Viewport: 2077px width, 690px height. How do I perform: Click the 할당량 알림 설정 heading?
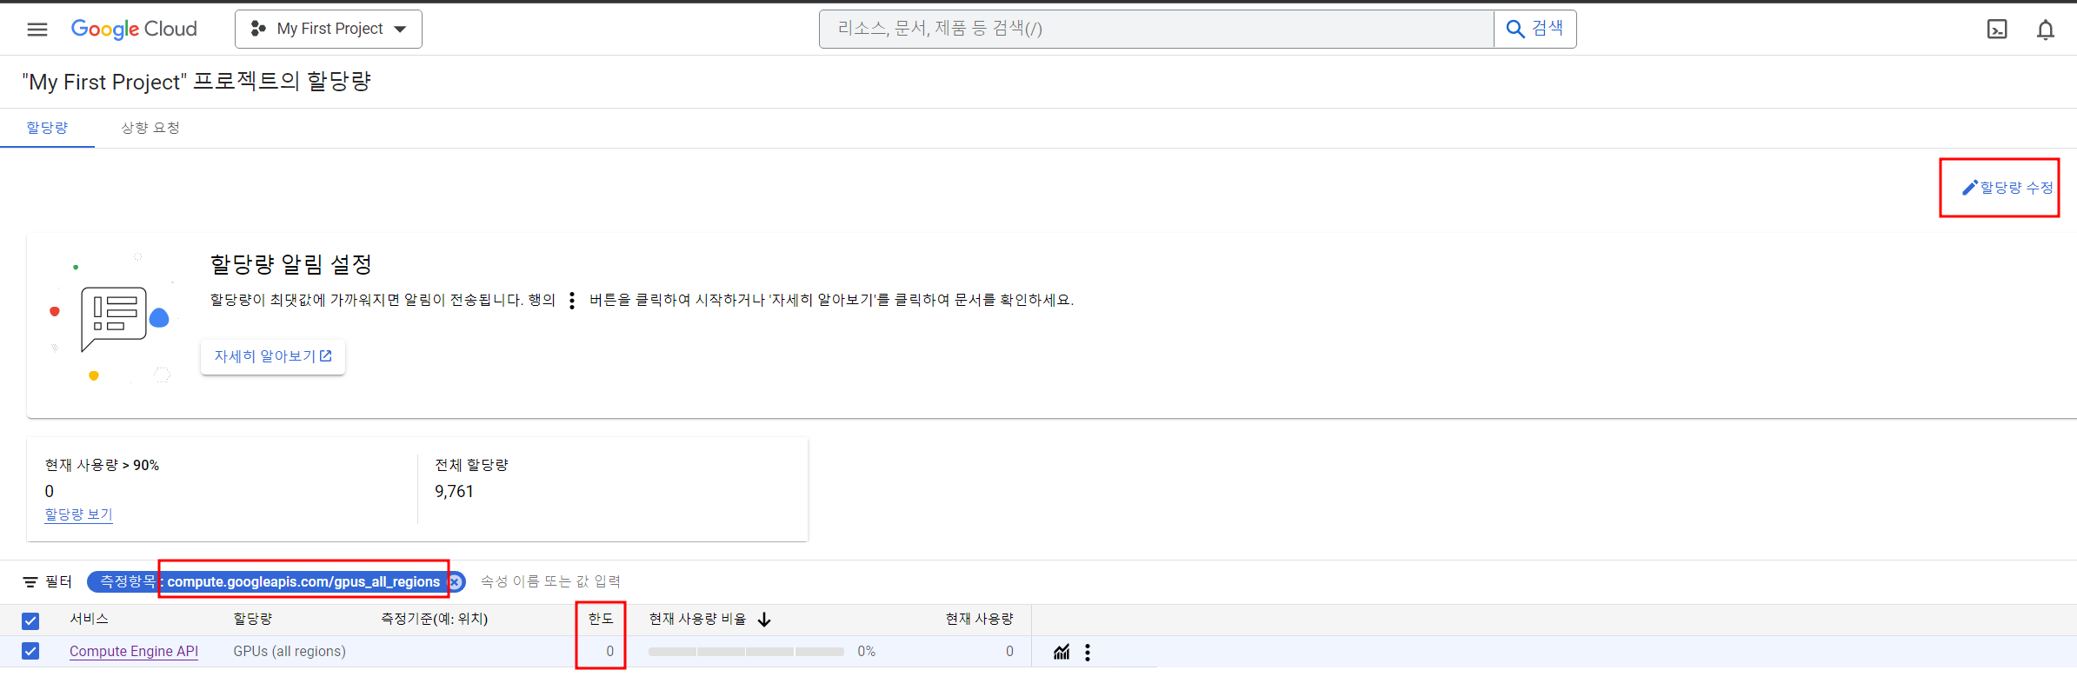tap(291, 264)
